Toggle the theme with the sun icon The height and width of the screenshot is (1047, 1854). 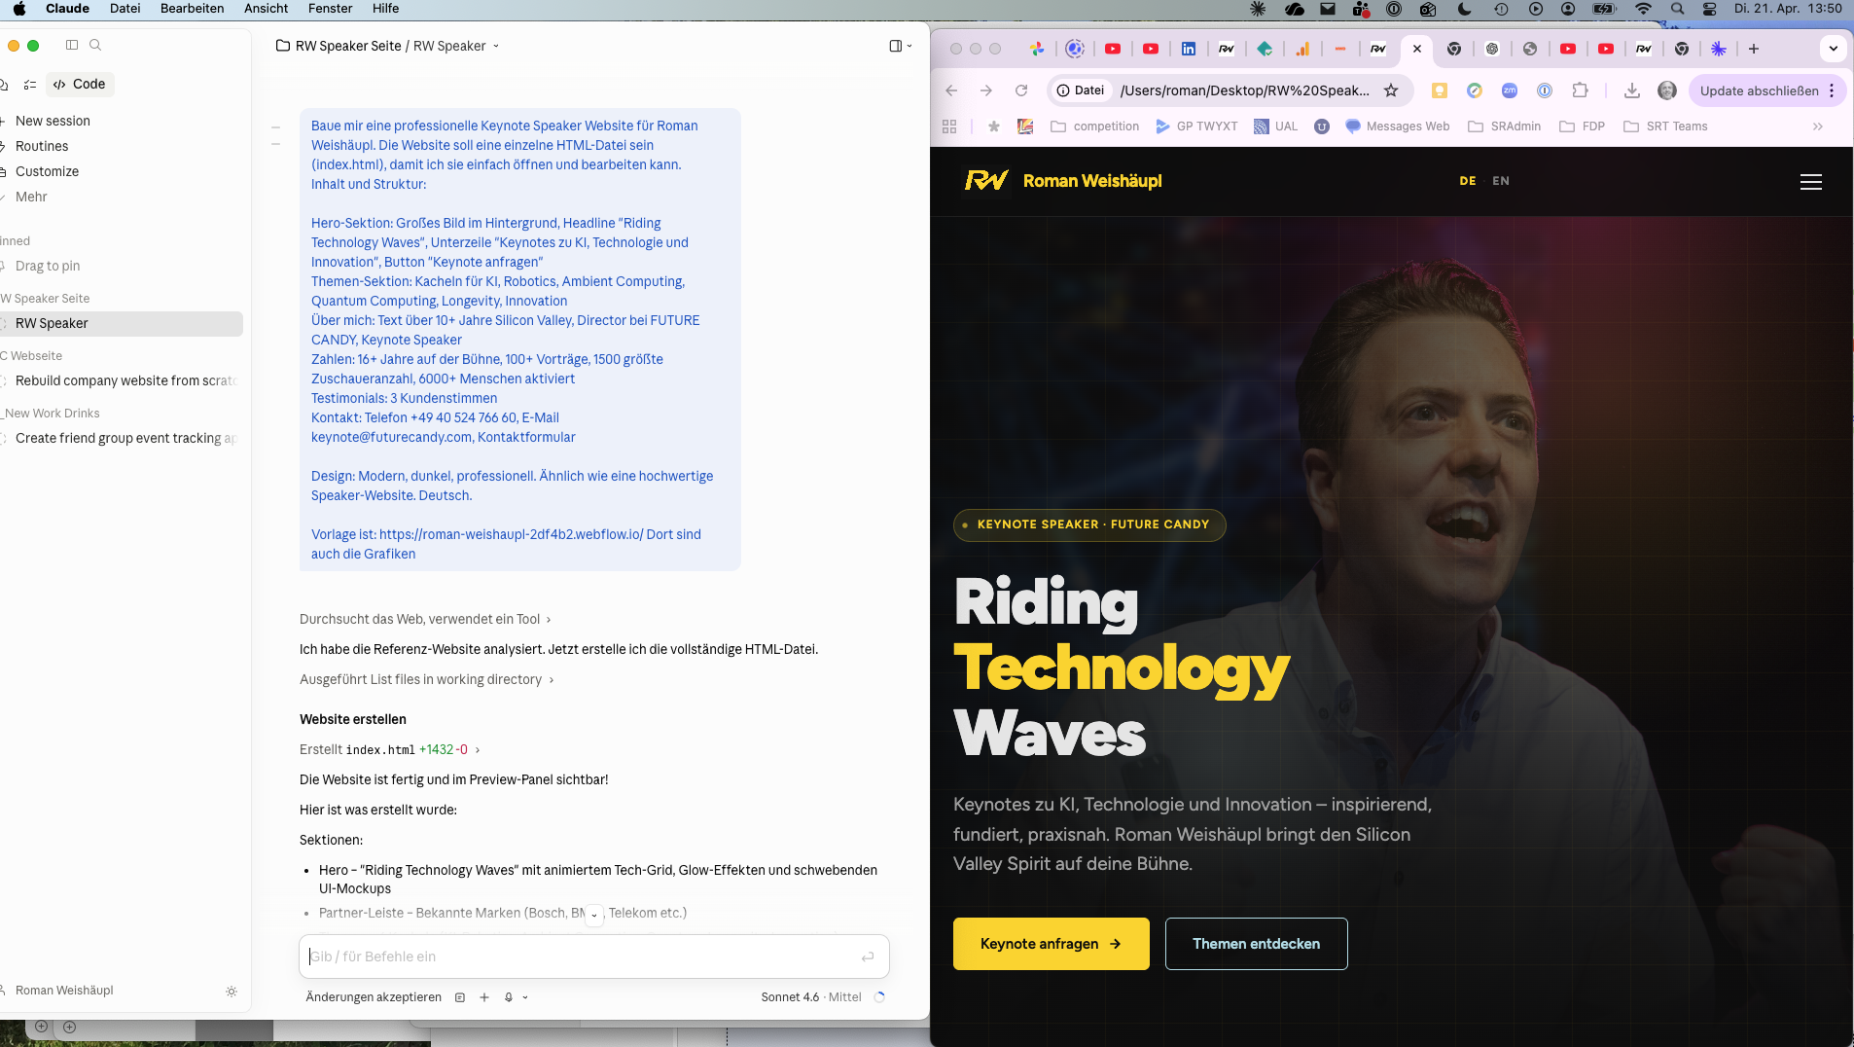[x=232, y=992]
